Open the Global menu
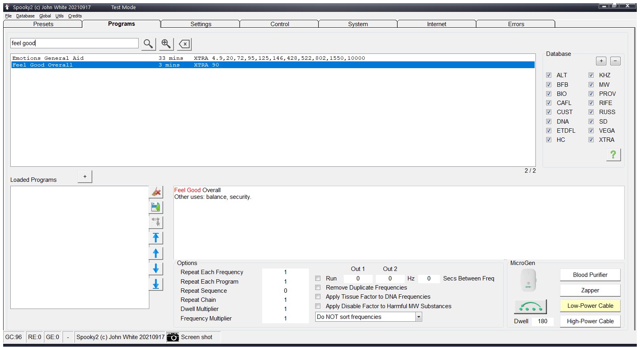The width and height of the screenshot is (640, 347). 45,16
